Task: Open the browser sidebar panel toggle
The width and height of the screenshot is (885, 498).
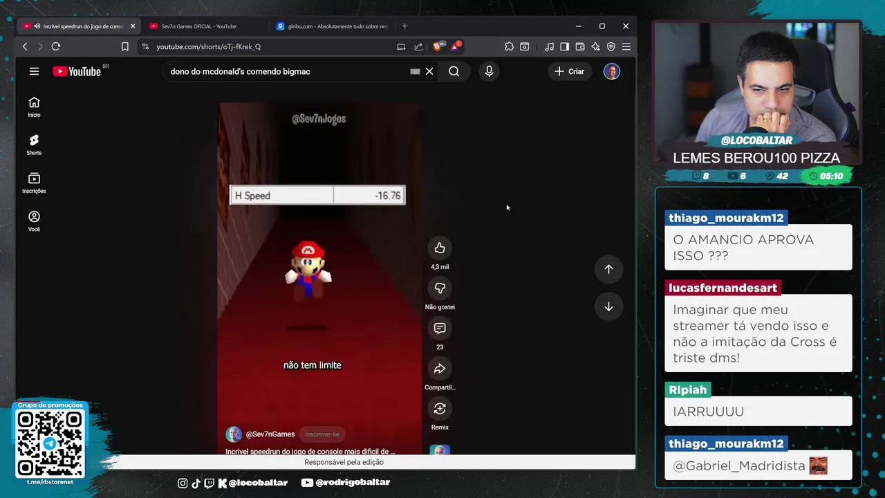Action: 564,46
